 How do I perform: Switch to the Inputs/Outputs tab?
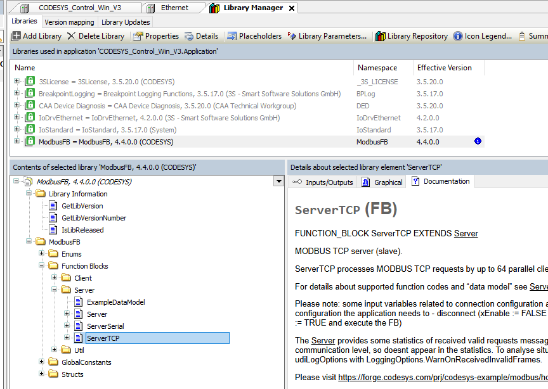323,182
